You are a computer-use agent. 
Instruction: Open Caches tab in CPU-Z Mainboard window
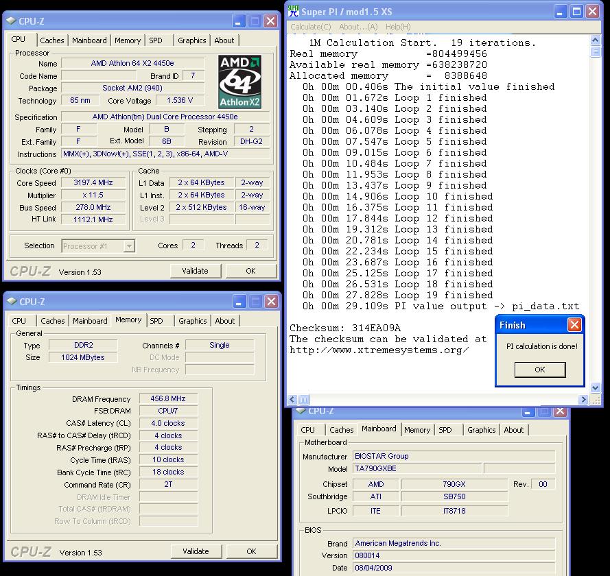341,430
